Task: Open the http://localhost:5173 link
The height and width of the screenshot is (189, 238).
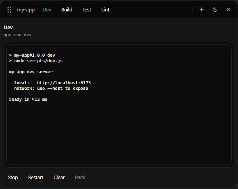Action: [64, 83]
